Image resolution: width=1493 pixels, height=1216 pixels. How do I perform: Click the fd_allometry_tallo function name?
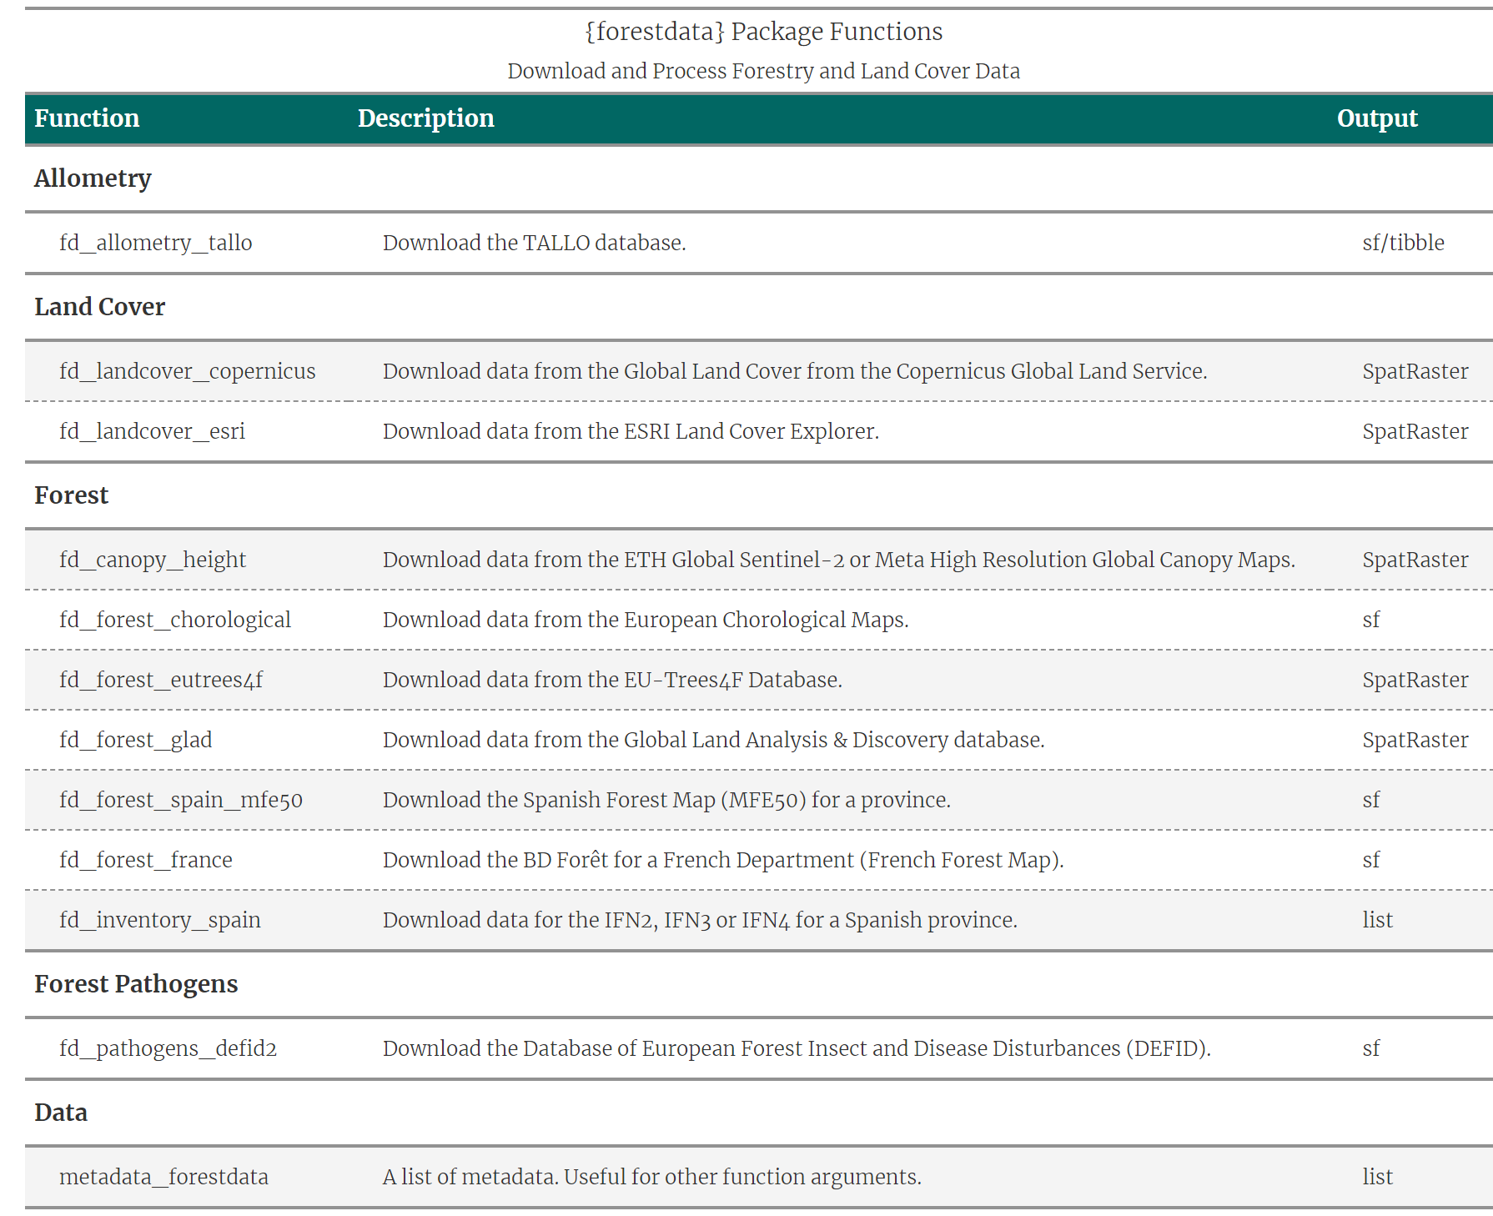[155, 243]
